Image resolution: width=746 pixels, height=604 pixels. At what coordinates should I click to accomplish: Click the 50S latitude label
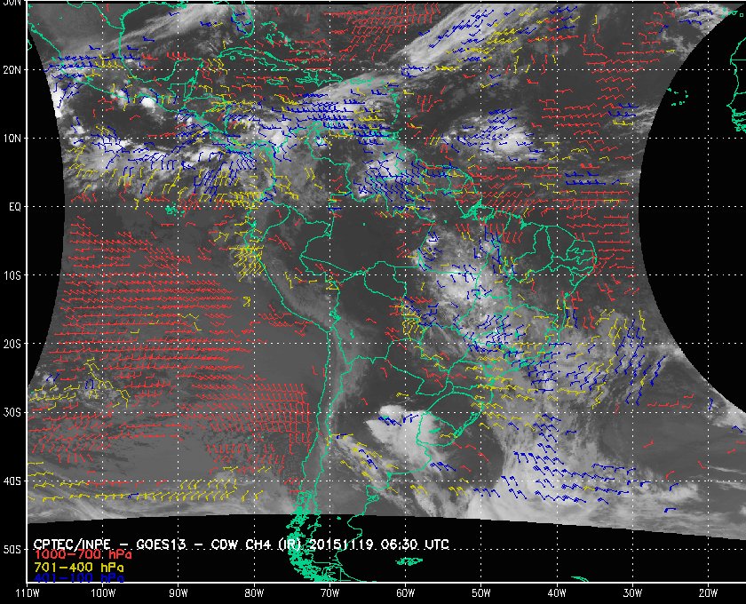12,550
